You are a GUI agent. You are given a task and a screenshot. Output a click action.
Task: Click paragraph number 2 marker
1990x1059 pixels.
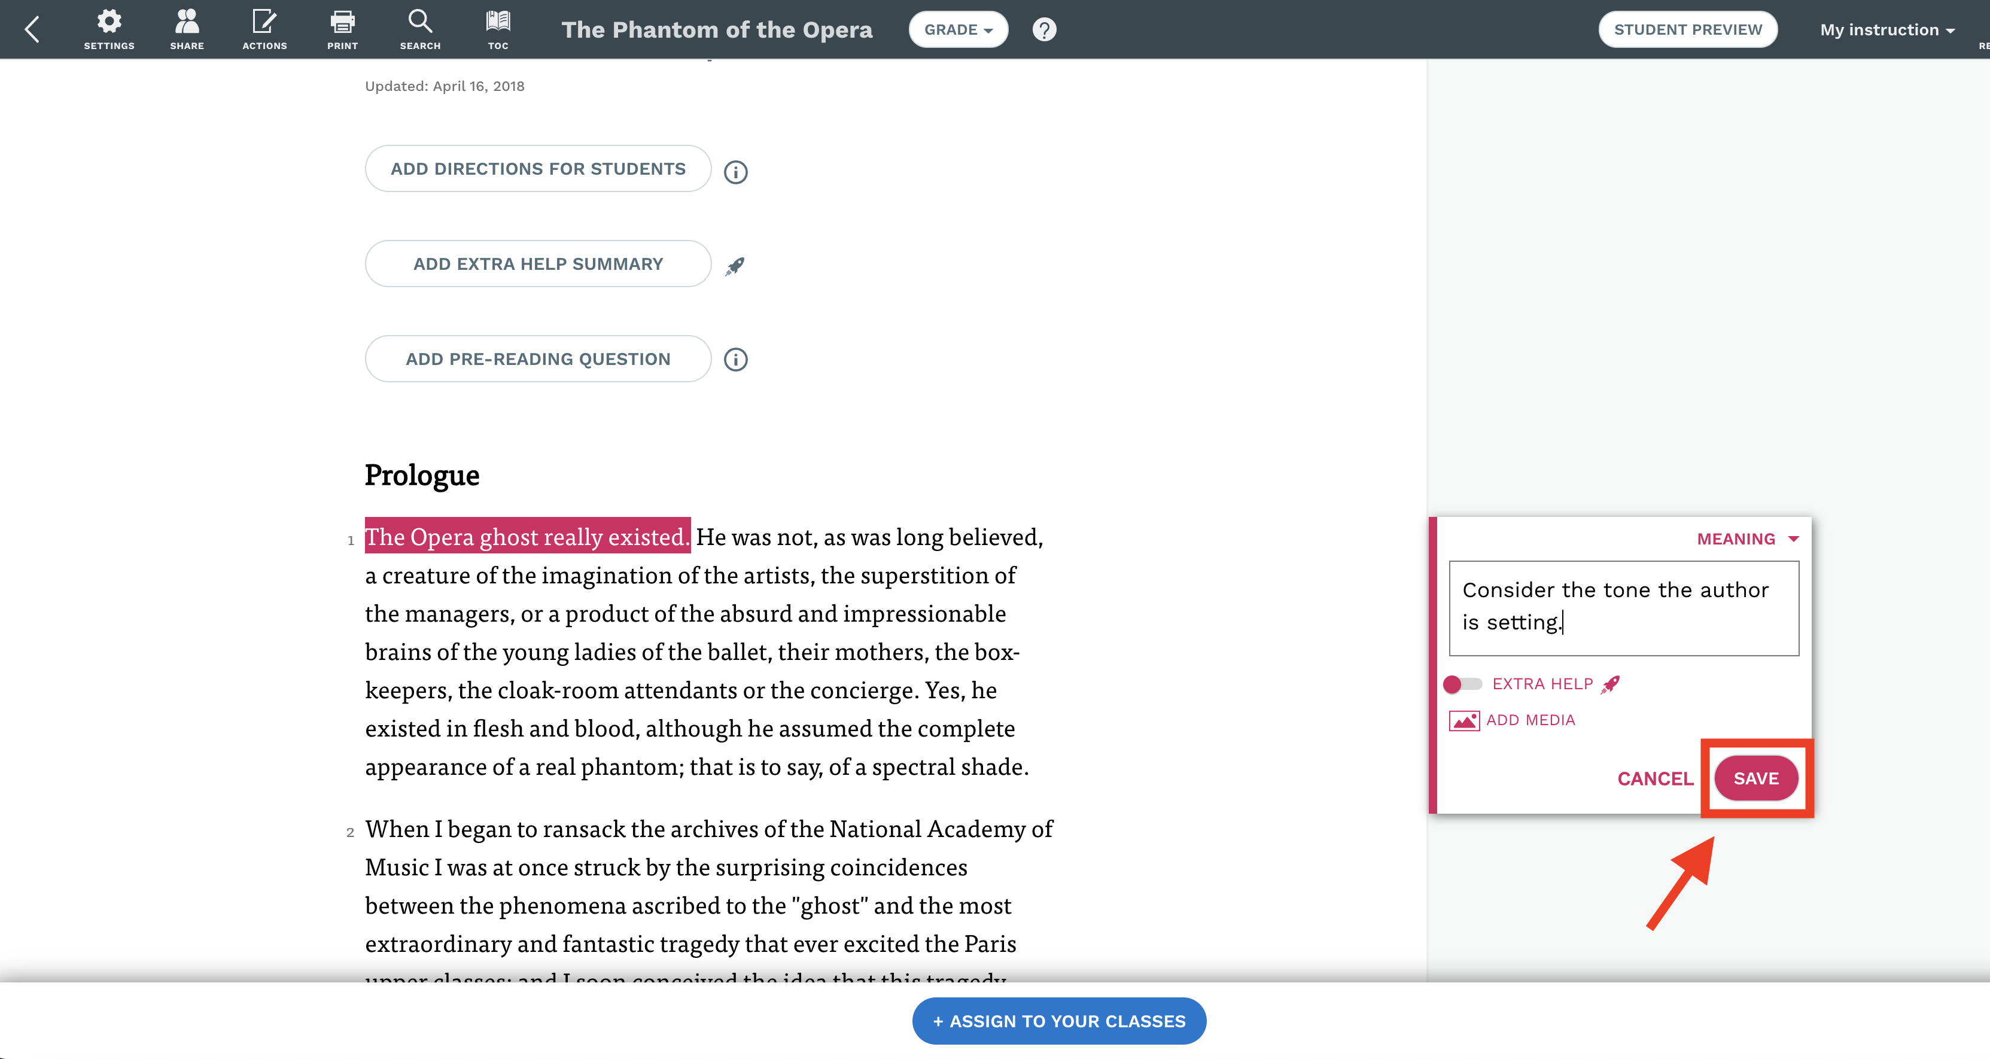350,832
